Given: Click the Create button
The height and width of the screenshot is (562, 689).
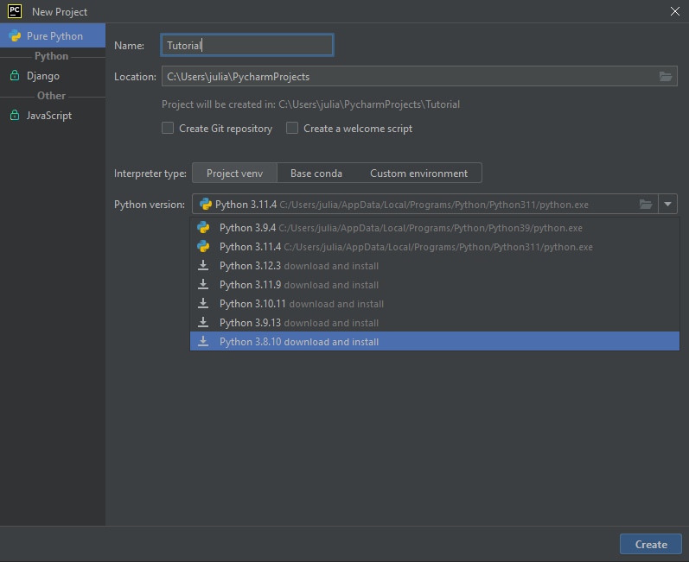Looking at the screenshot, I should 651,544.
